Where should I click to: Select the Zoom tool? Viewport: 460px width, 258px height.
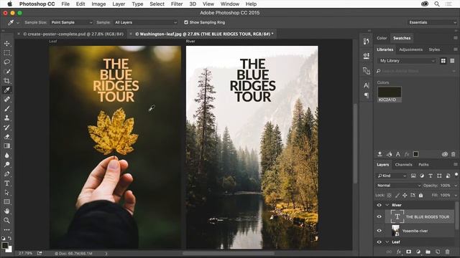coord(6,220)
